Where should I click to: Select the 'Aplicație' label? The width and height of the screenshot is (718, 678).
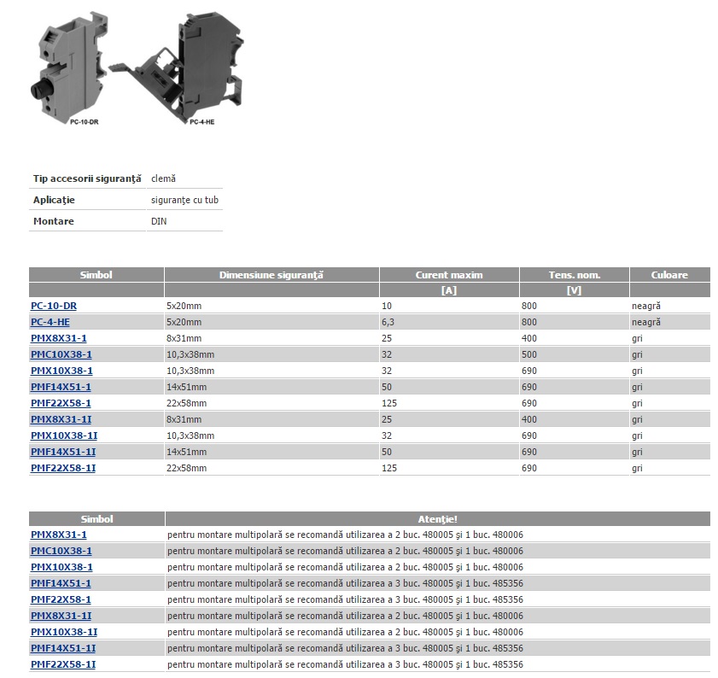pyautogui.click(x=54, y=200)
